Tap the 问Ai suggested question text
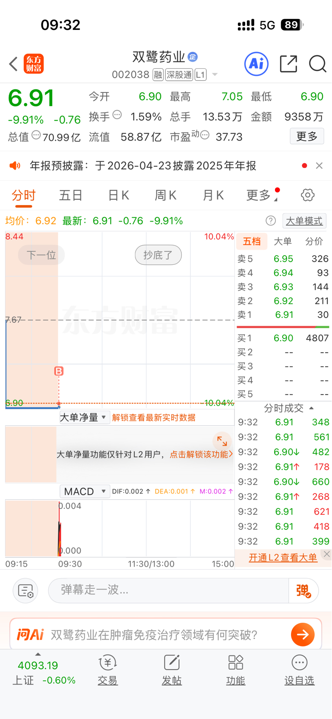This screenshot has width=332, height=719. click(x=154, y=634)
